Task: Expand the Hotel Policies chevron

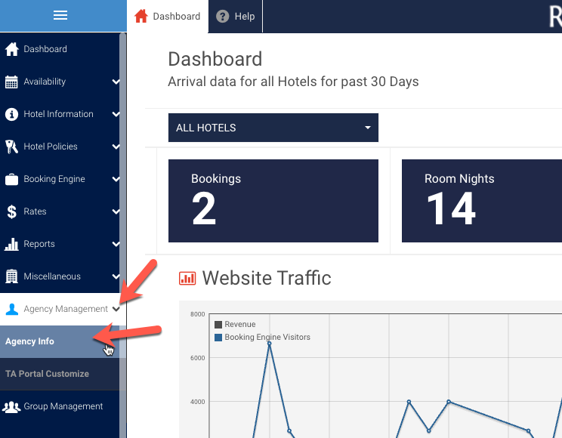Action: [x=116, y=147]
